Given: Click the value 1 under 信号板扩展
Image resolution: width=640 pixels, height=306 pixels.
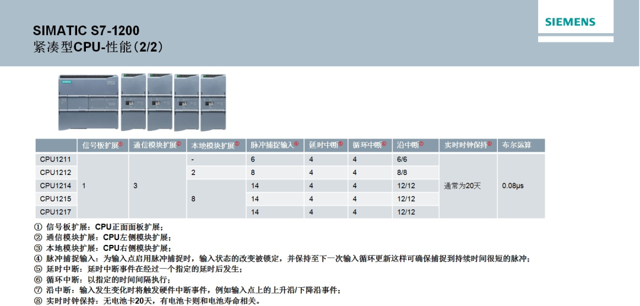Looking at the screenshot, I should (x=84, y=186).
